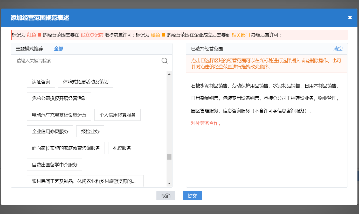The height and width of the screenshot is (214, 359).
Task: Select 体验式拓展活动及策划 scope
Action: click(x=86, y=81)
